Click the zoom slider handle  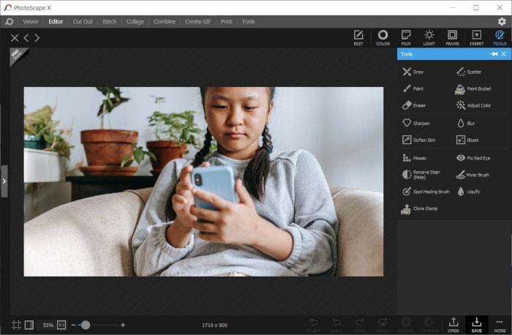pyautogui.click(x=86, y=325)
